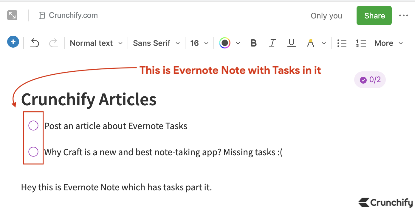Insert a numbered list
The width and height of the screenshot is (415, 210).
click(361, 43)
